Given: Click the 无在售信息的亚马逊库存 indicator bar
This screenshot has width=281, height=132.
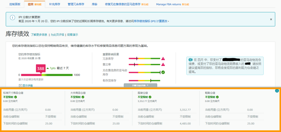Looking at the screenshot, I should click(x=144, y=72).
